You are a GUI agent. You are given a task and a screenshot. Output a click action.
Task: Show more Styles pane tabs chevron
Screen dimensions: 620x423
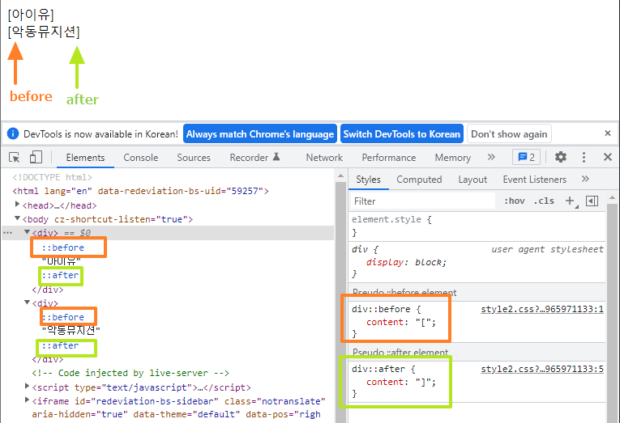[585, 179]
